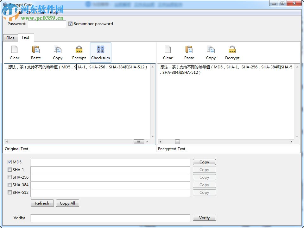The width and height of the screenshot is (304, 228).
Task: Click the Copy button beside MD5 field
Action: point(204,162)
